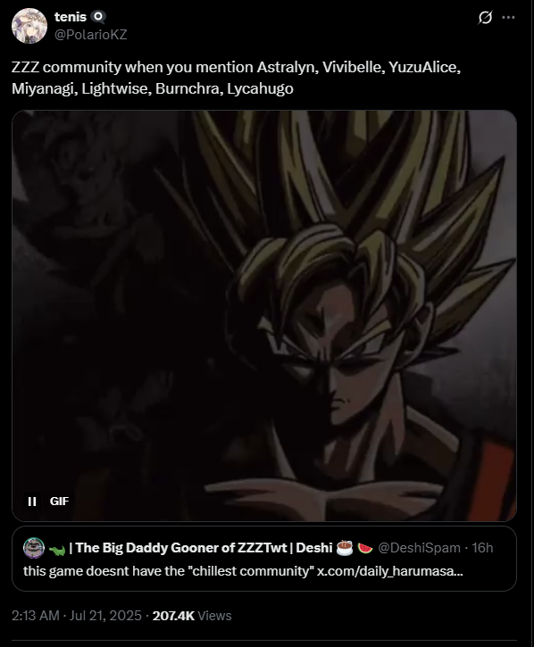Click the crocodile emoji in Deshi's name
This screenshot has height=647, width=534.
tap(57, 549)
